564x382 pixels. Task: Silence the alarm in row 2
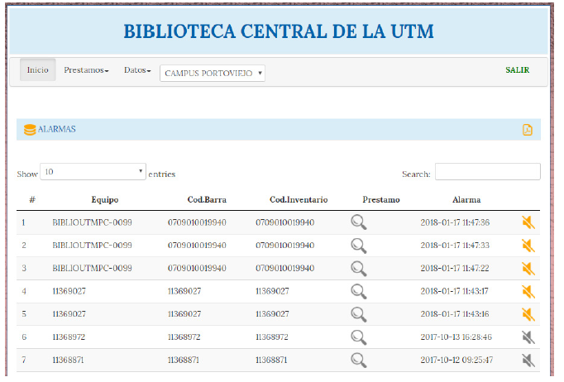[528, 246]
